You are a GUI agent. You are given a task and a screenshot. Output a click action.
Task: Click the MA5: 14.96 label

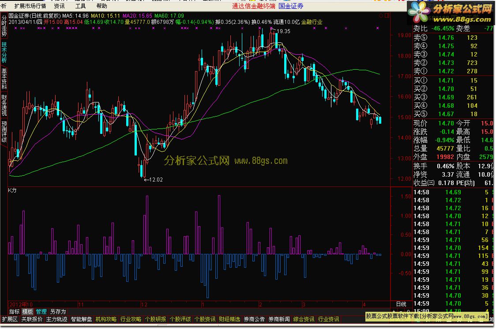pos(75,15)
